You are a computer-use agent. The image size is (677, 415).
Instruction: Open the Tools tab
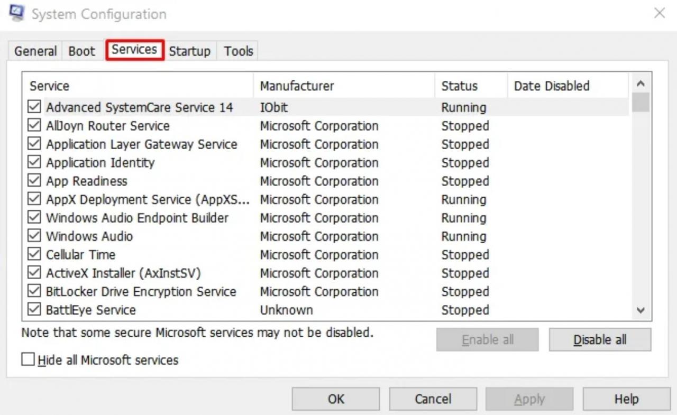[x=238, y=51]
